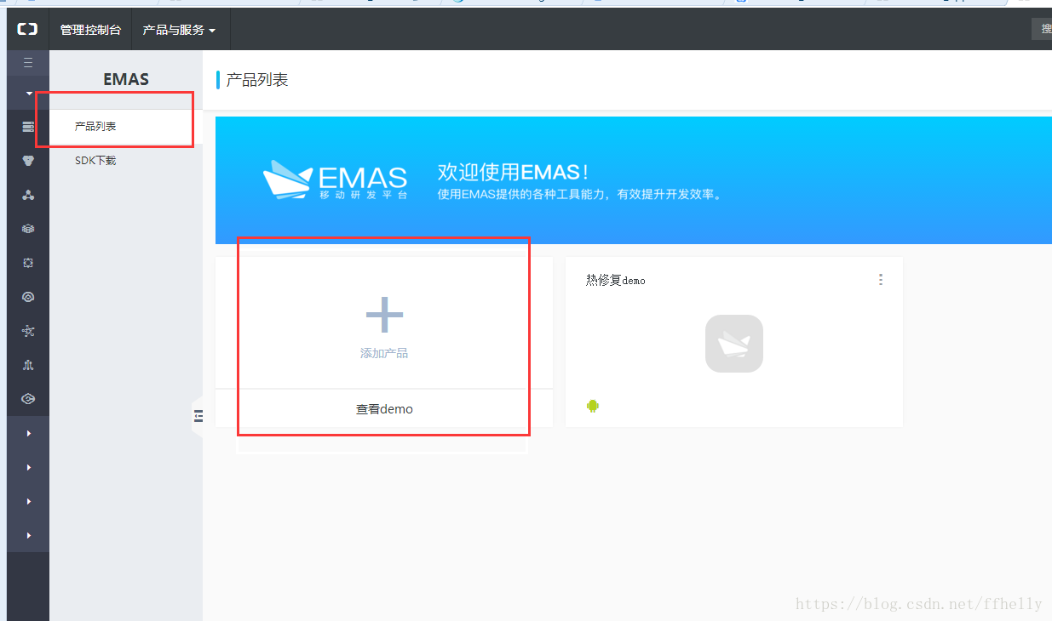1052x621 pixels.
Task: Click the plus icon to add product
Action: 384,315
